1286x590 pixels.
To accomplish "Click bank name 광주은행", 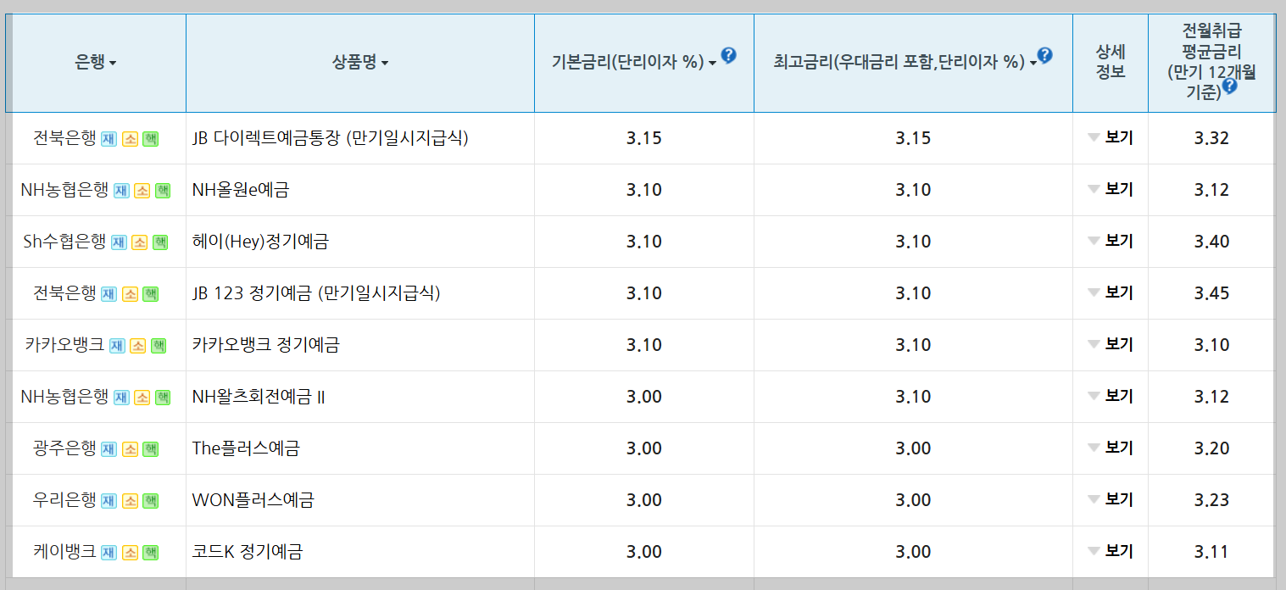I will [x=64, y=448].
